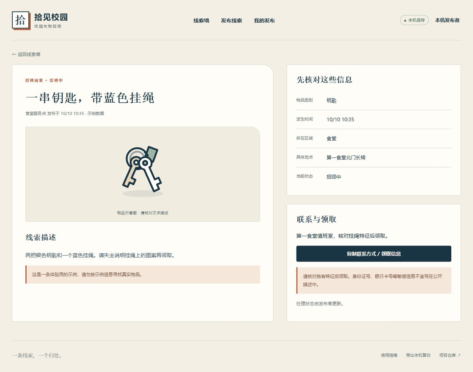Click the 发生时间 value 10/10 10:35
The height and width of the screenshot is (372, 473).
pos(340,119)
